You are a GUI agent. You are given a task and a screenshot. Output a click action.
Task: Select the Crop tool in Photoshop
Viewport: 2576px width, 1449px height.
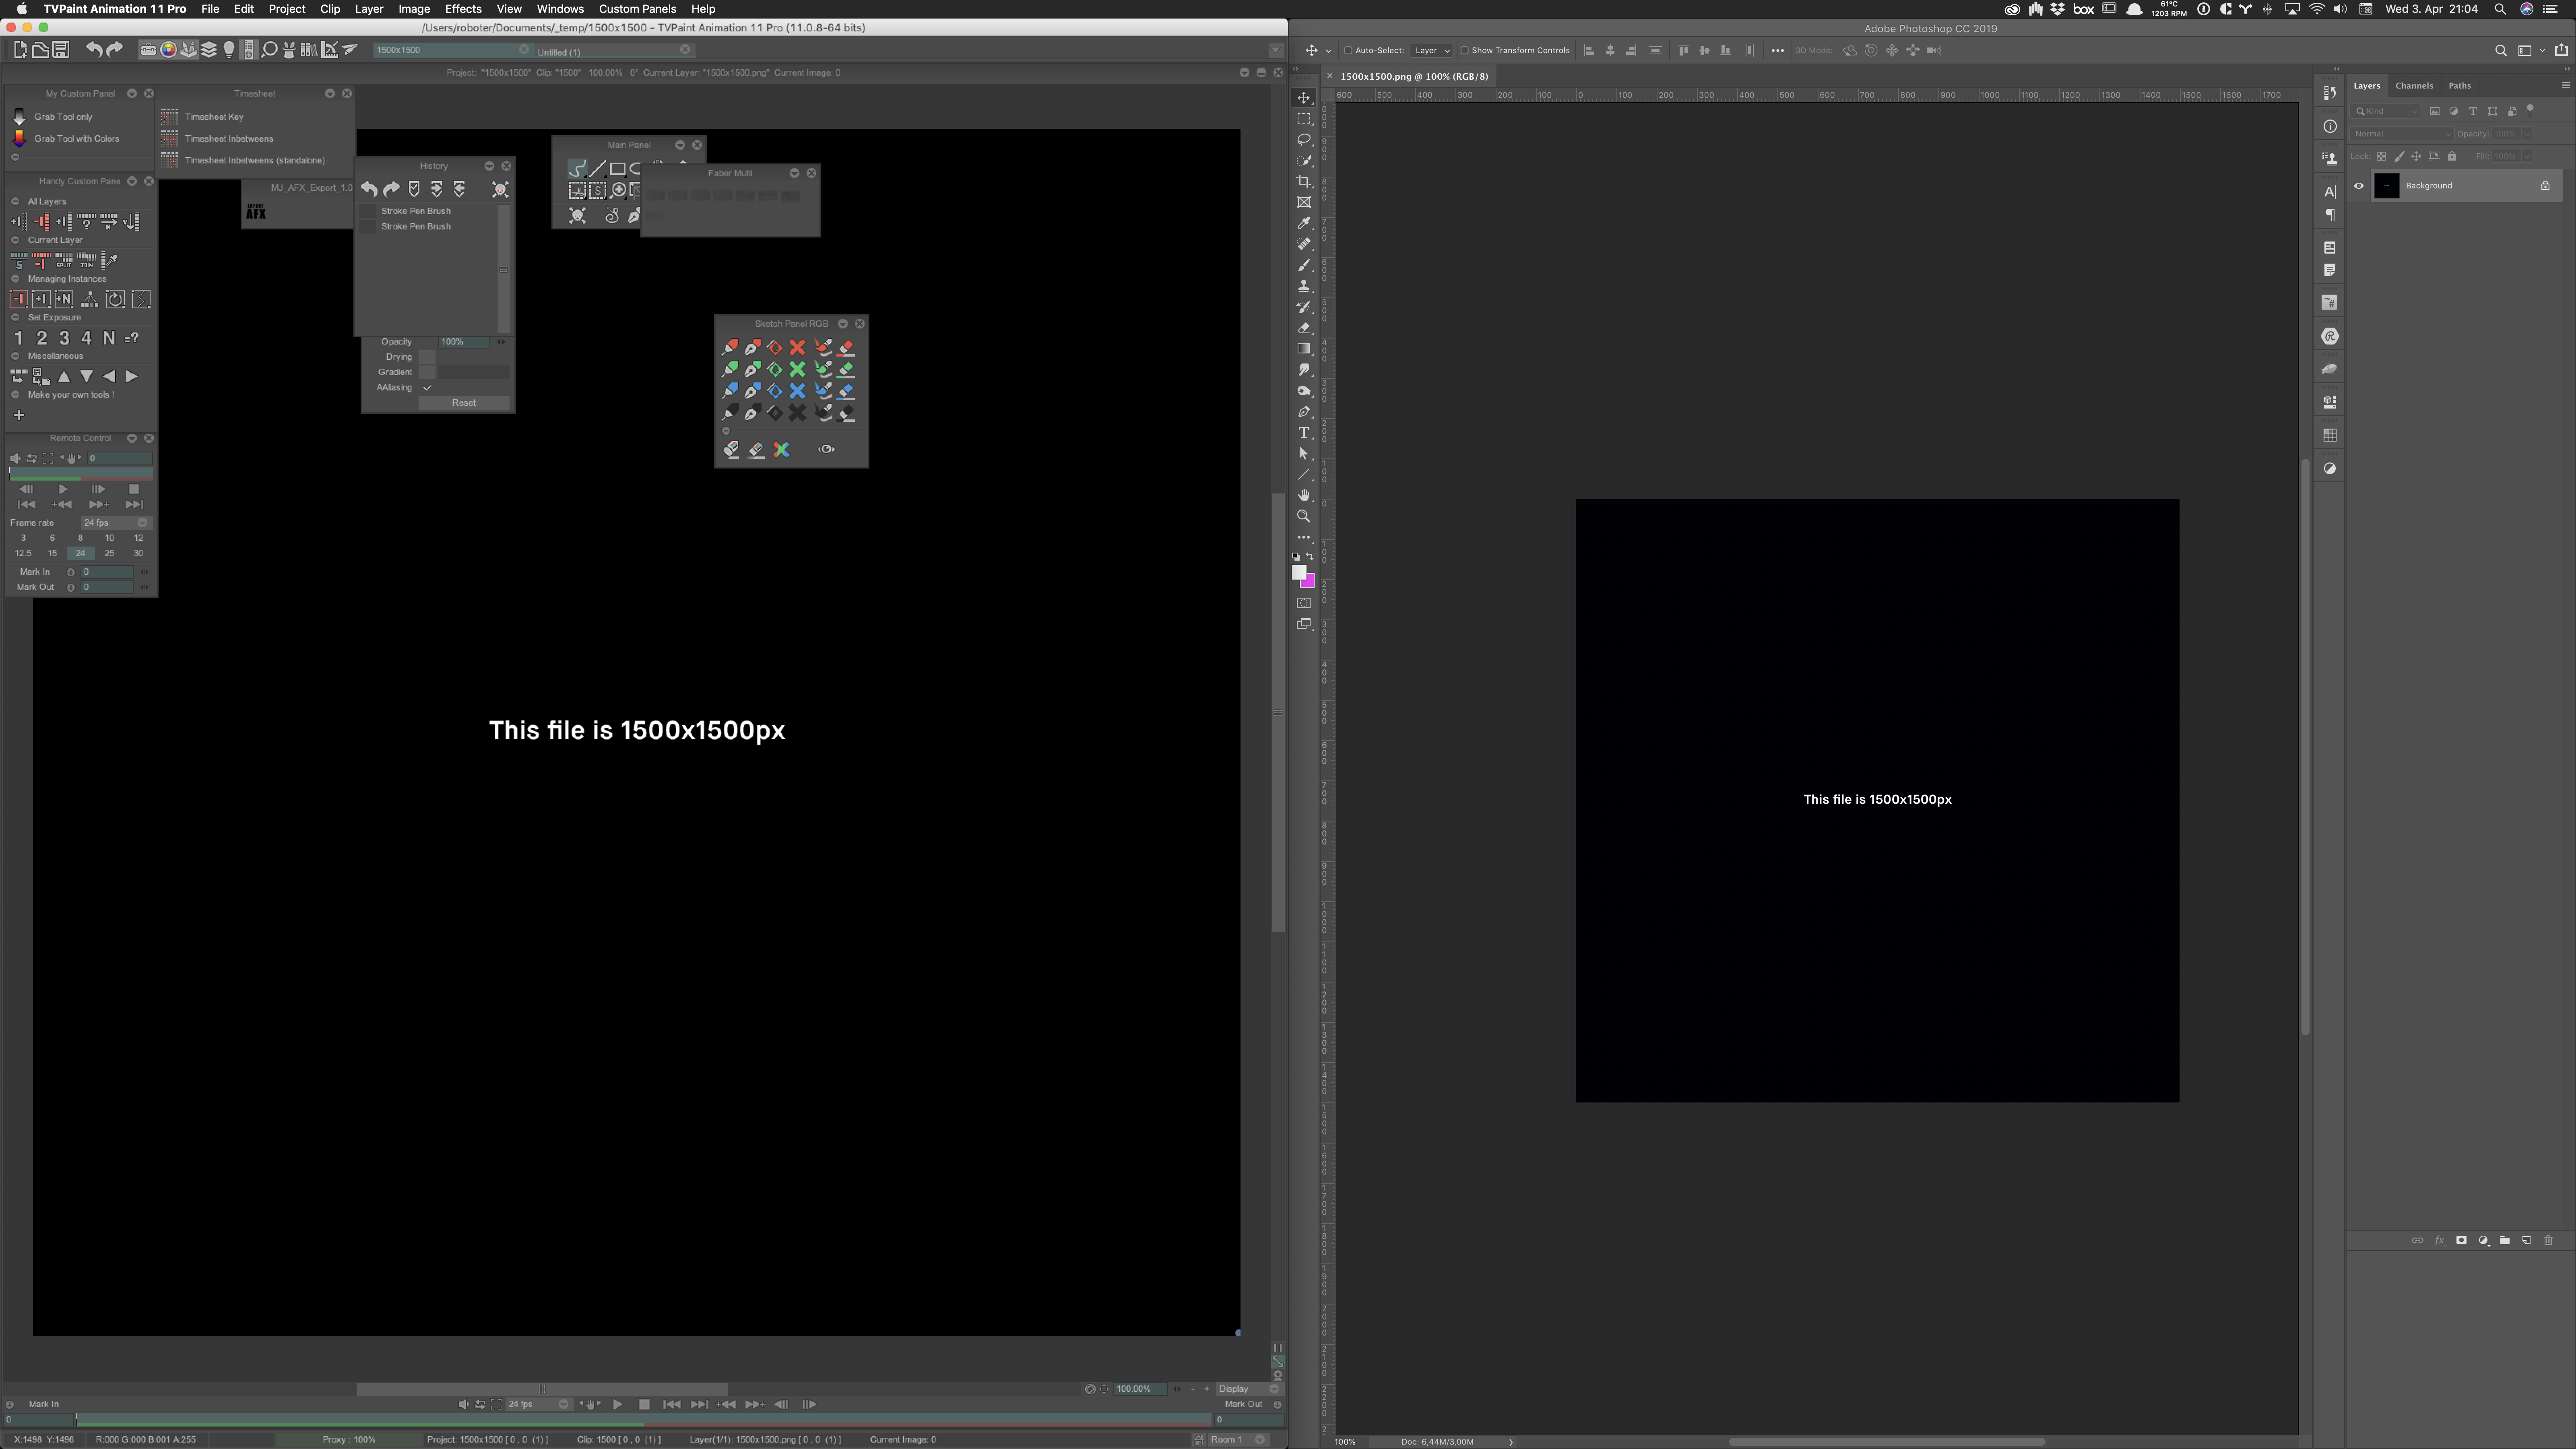pyautogui.click(x=1304, y=182)
